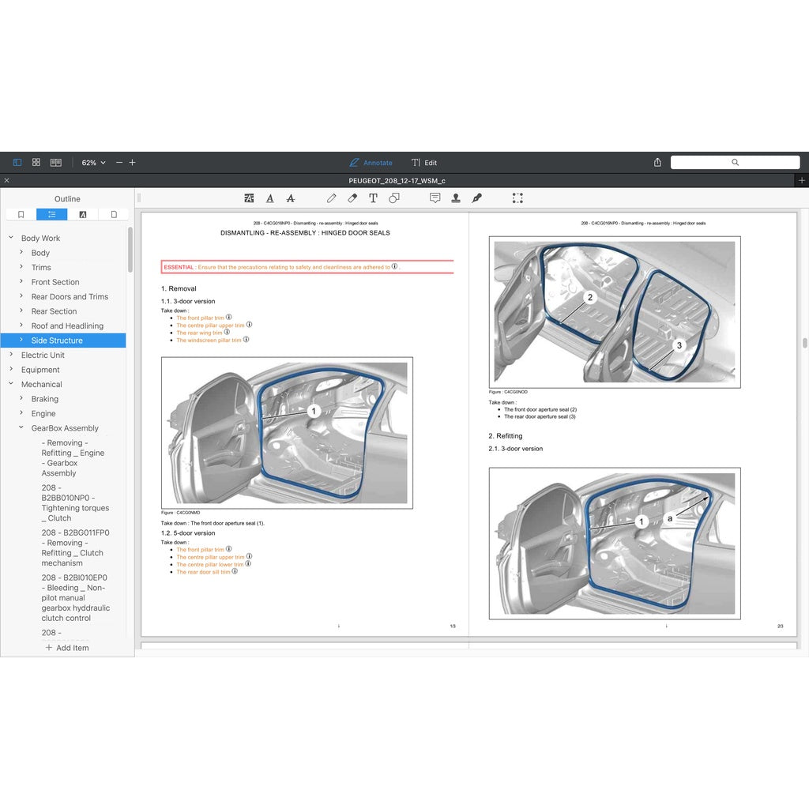The width and height of the screenshot is (809, 809).
Task: Click the share icon
Action: click(657, 162)
